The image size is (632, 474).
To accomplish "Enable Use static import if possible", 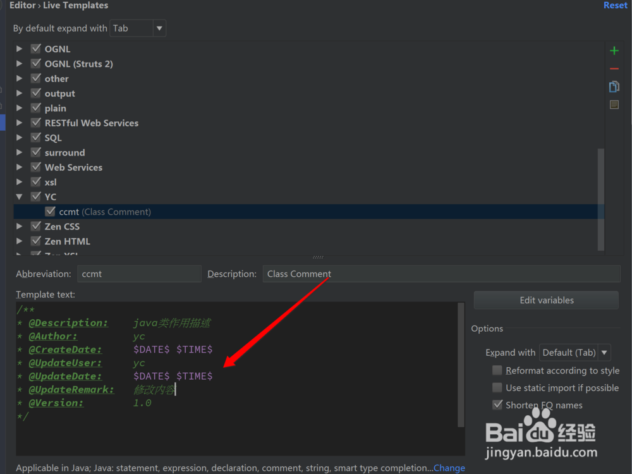I will [x=497, y=387].
